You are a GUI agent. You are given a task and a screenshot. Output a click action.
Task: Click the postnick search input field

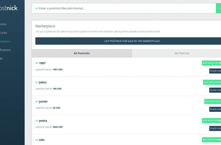[x=124, y=8]
